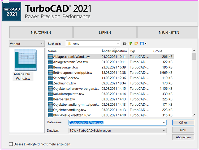Go up one folder level icon
The width and height of the screenshot is (199, 150).
point(130,44)
